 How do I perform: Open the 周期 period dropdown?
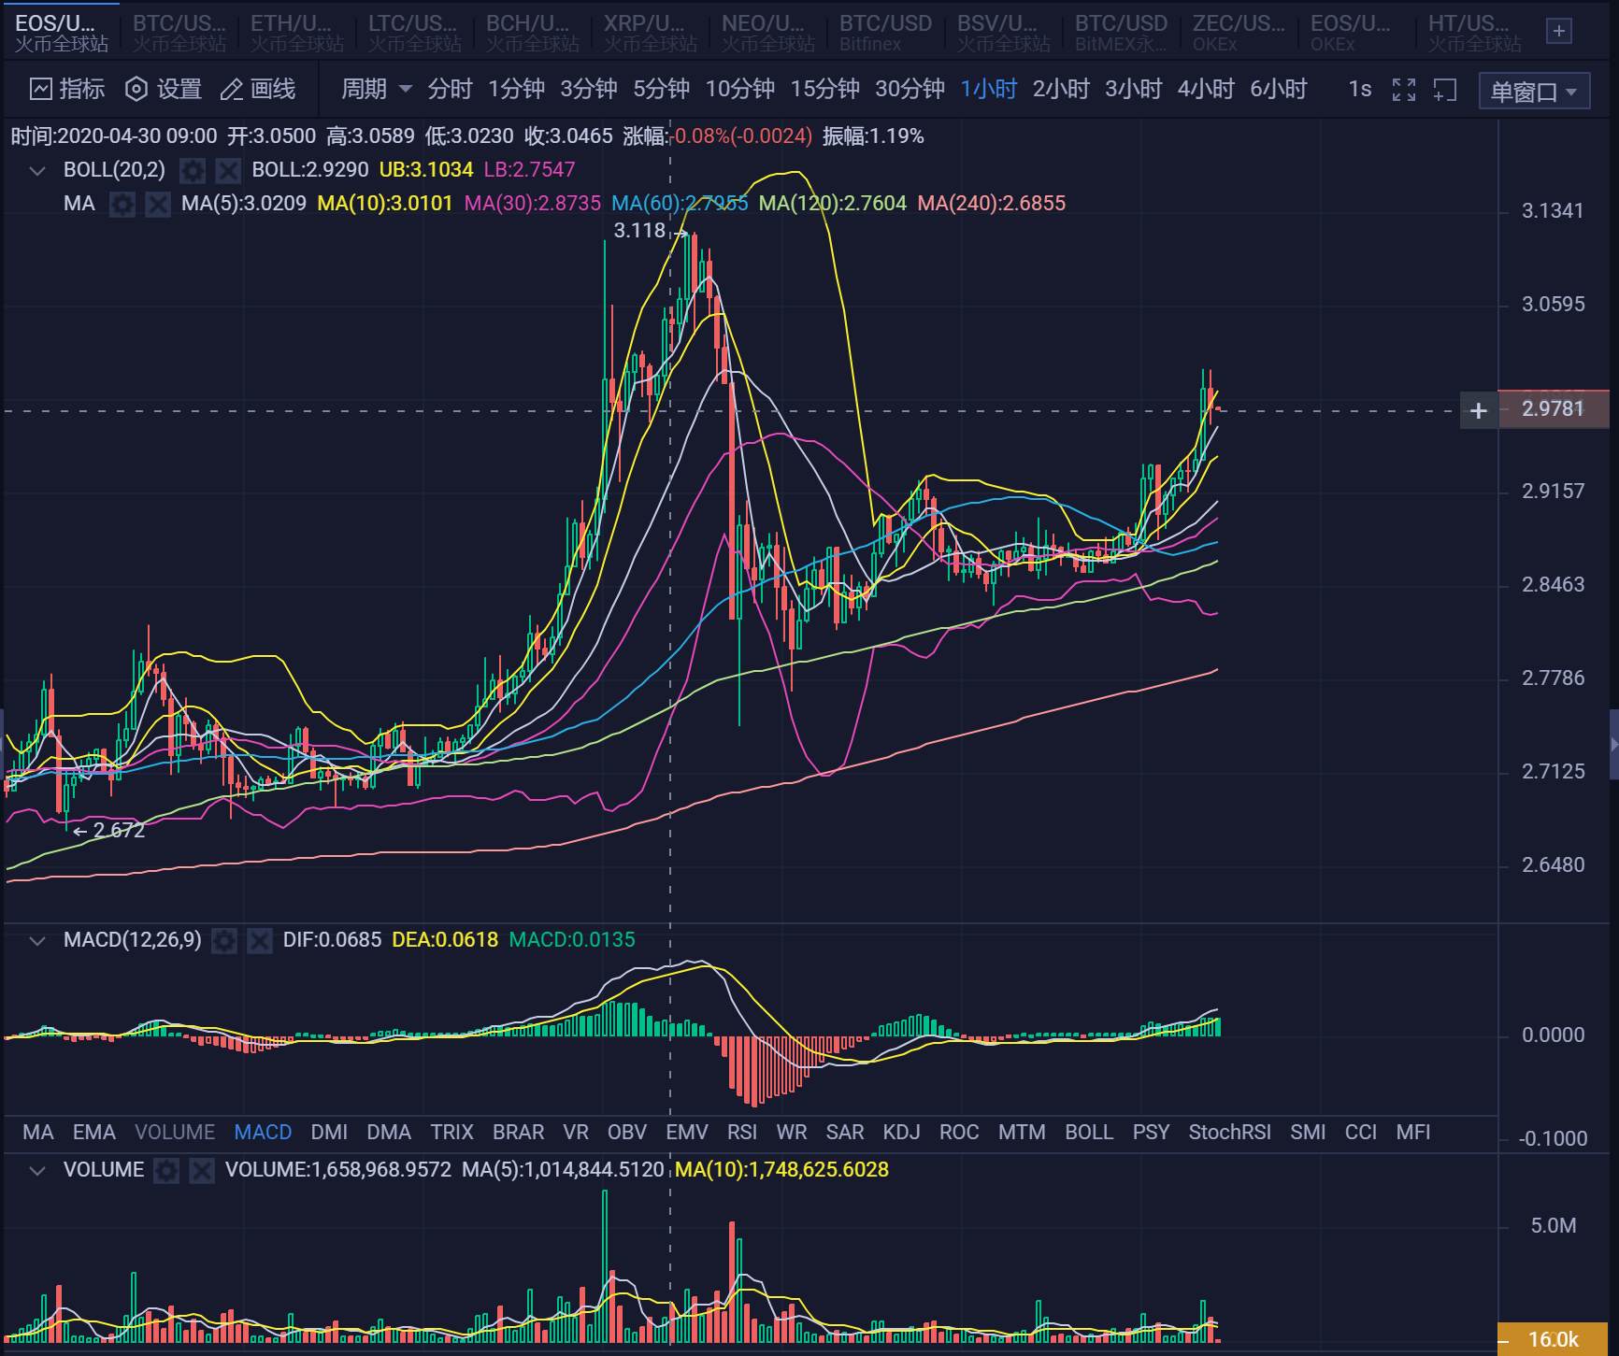click(x=376, y=89)
